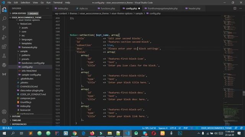The height and width of the screenshot is (137, 245).
Task: Click UTF-8 encoding in status bar
Action: (173, 128)
